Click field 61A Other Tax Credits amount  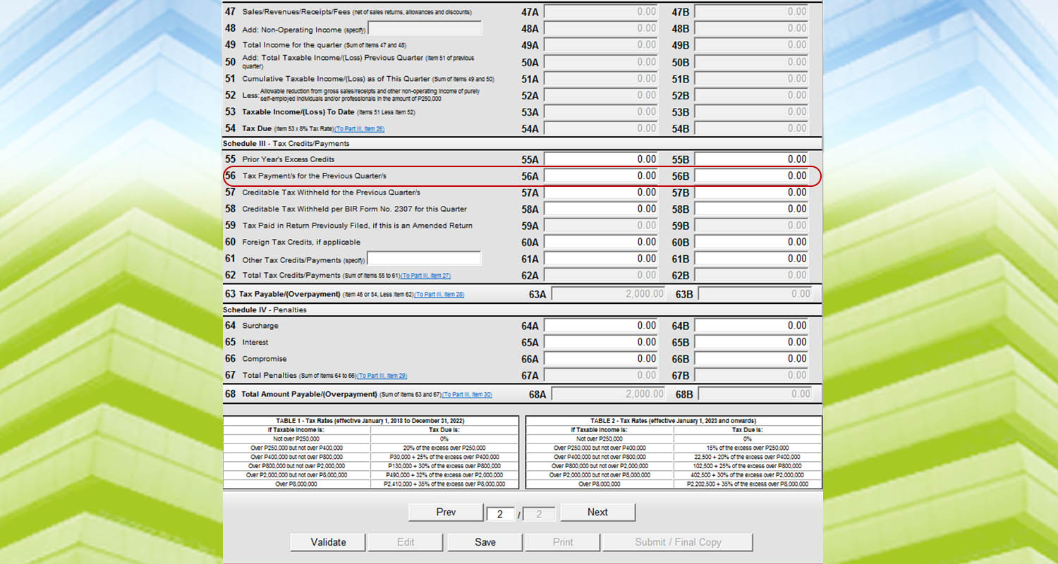pyautogui.click(x=602, y=259)
